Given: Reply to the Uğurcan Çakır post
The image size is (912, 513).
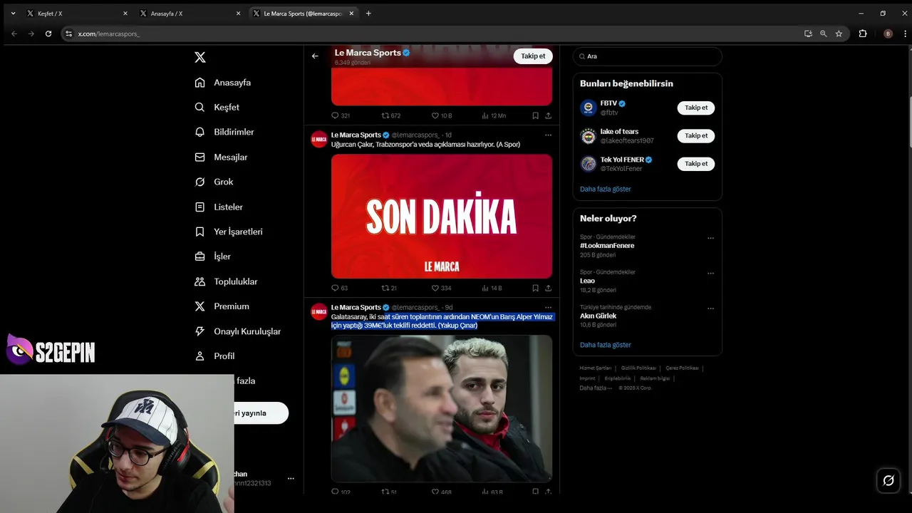Looking at the screenshot, I should point(335,288).
